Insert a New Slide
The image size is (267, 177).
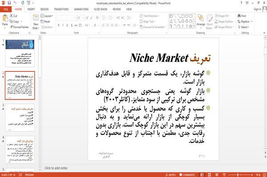pyautogui.click(x=36, y=22)
